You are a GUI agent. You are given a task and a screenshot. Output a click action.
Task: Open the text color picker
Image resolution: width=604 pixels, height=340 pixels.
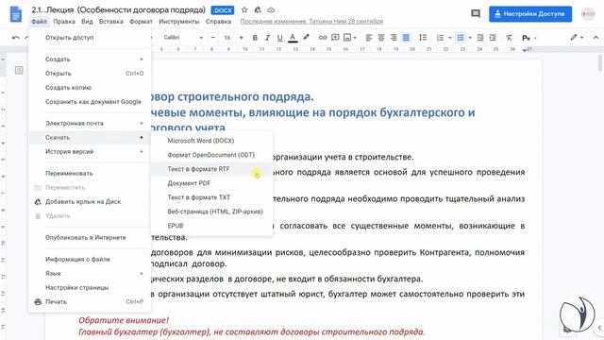click(x=293, y=38)
